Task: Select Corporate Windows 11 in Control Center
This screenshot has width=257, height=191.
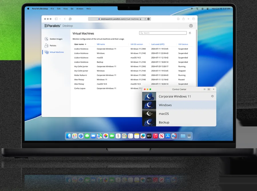Action: point(179,96)
